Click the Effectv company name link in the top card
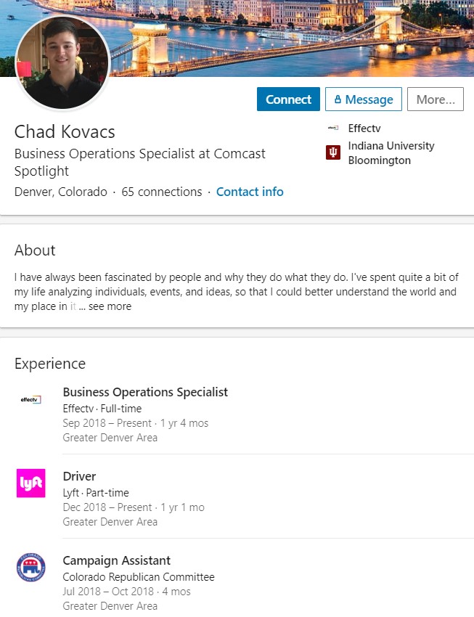 [x=364, y=128]
